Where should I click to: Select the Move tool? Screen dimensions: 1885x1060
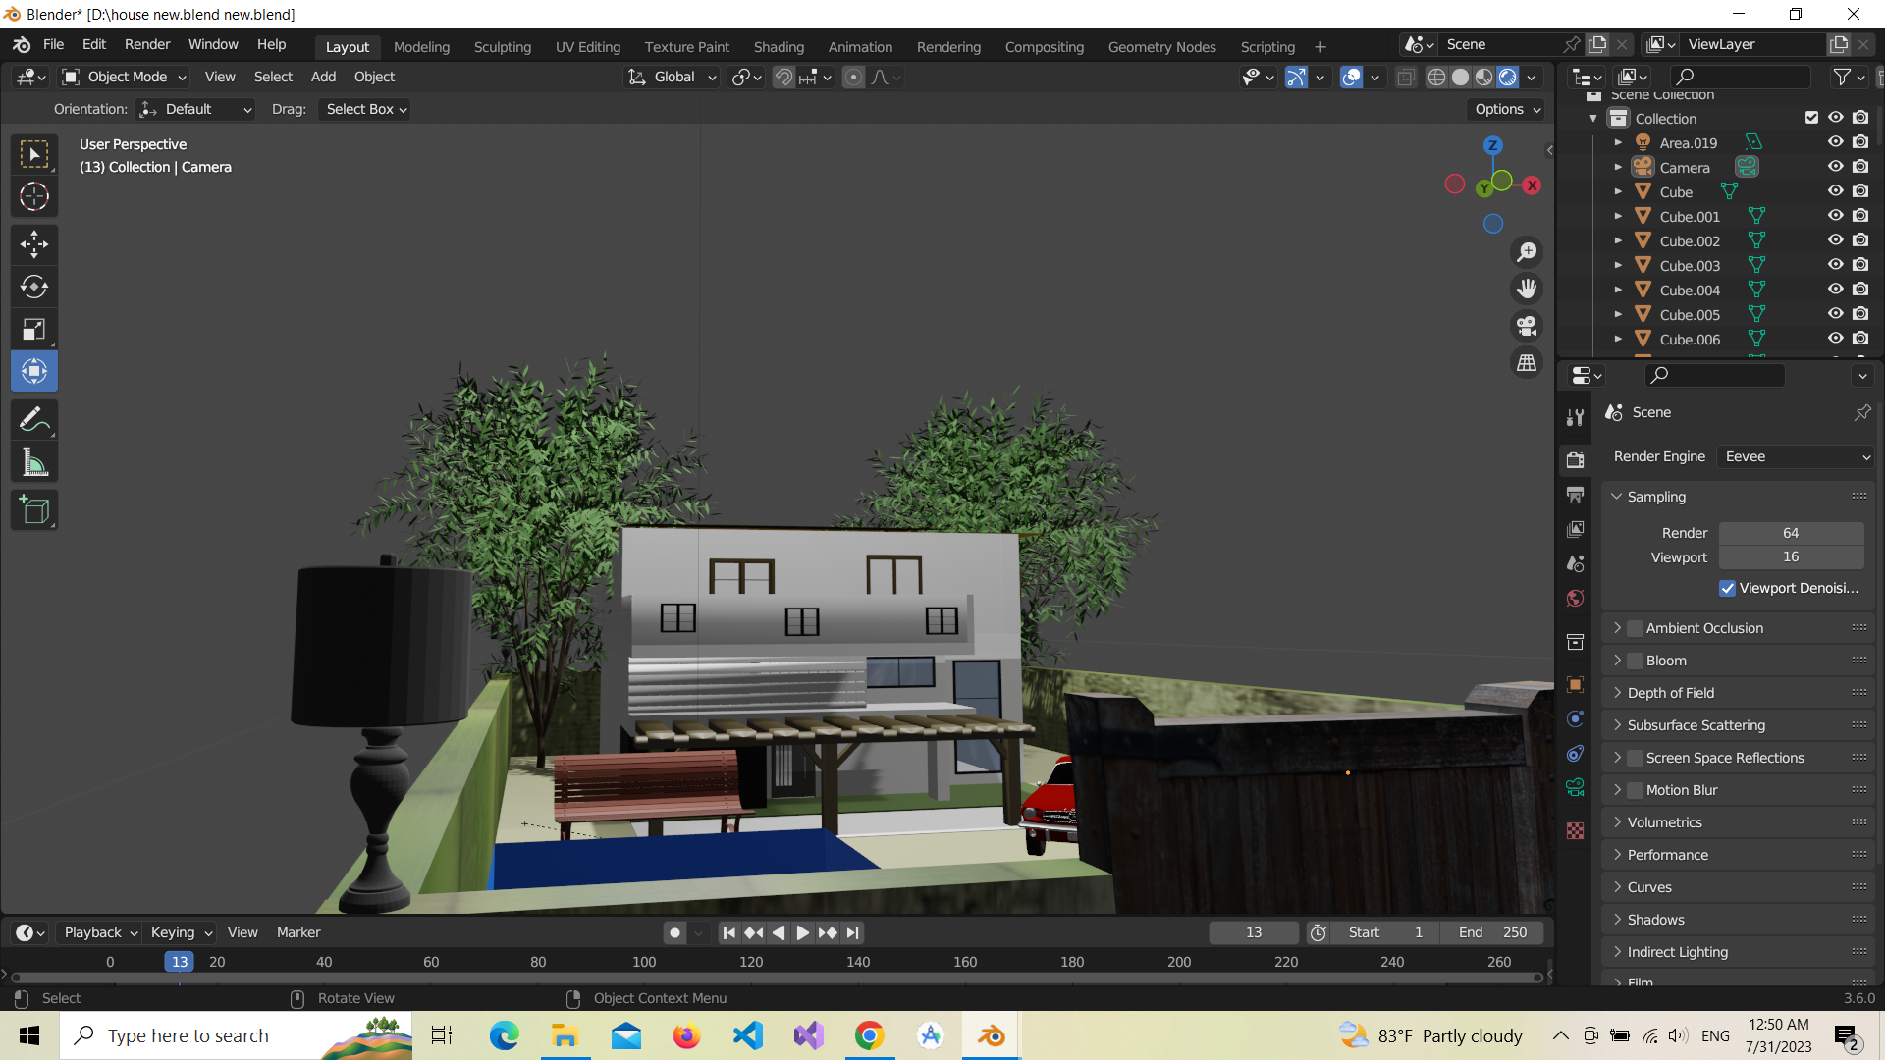(34, 244)
